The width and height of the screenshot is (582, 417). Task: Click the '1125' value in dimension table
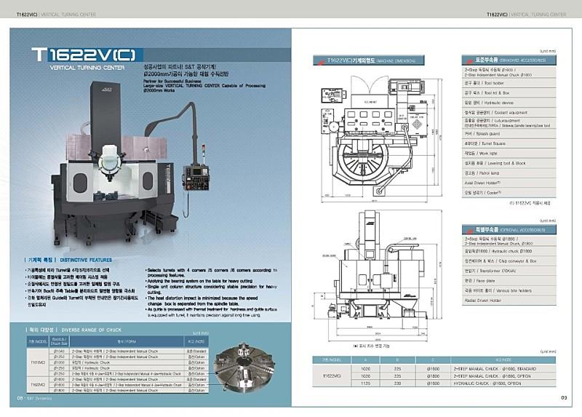tap(365, 384)
